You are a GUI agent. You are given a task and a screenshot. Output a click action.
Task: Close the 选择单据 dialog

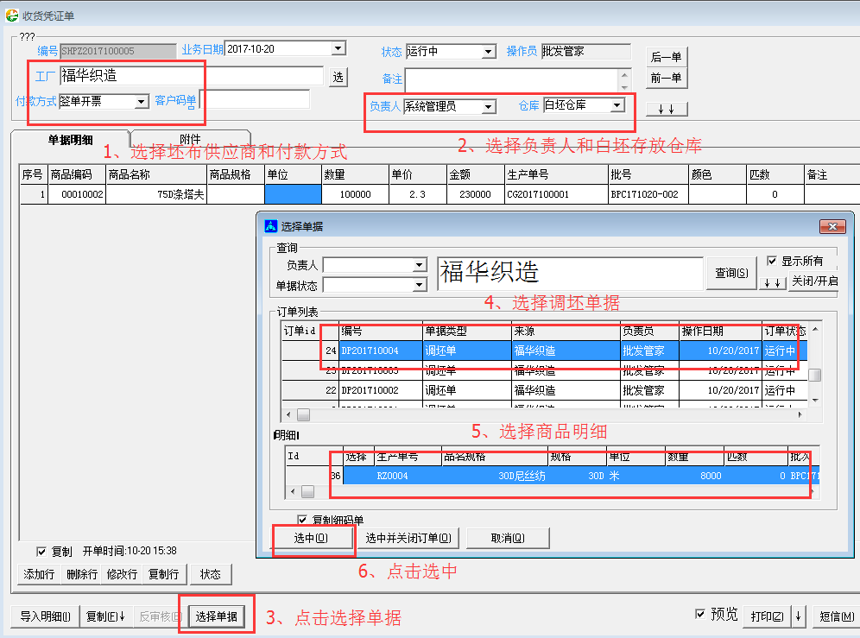(x=832, y=226)
